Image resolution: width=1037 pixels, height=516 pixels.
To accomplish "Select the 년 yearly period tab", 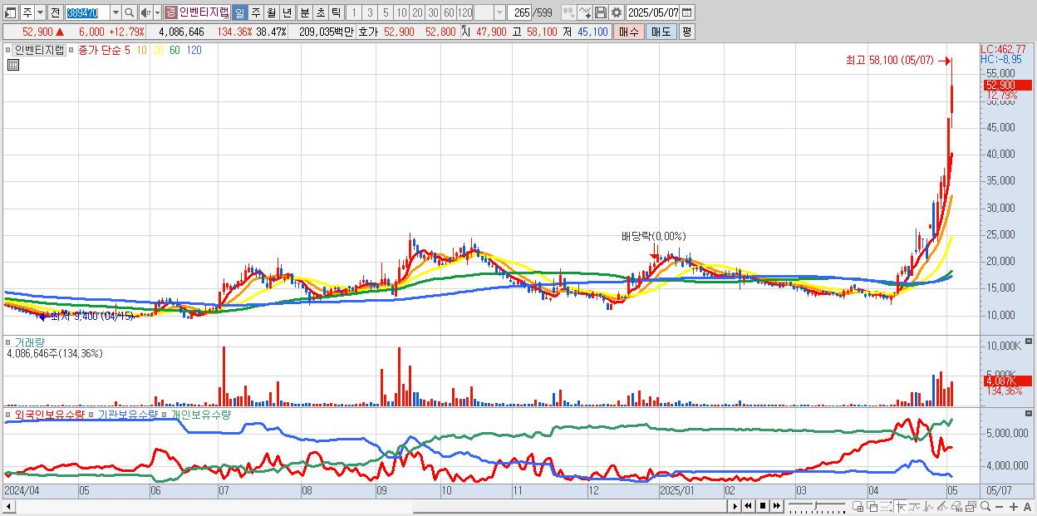I will pos(287,12).
